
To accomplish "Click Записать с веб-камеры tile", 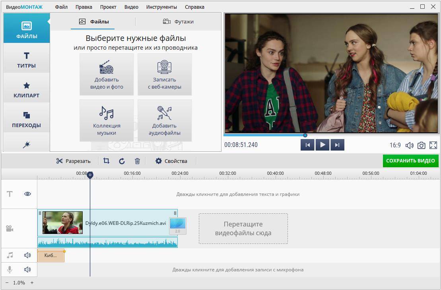I will coord(165,74).
